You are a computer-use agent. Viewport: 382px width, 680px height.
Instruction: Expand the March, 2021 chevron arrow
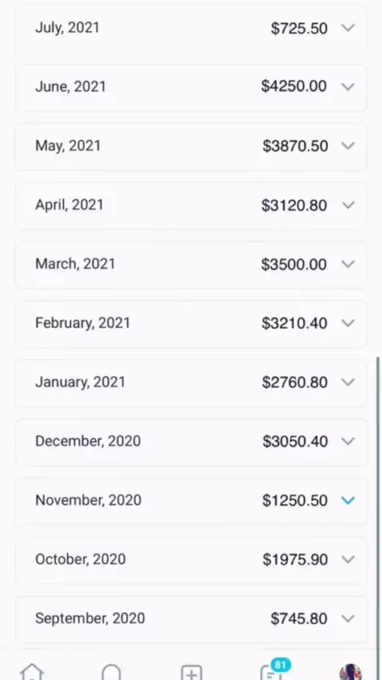(349, 264)
